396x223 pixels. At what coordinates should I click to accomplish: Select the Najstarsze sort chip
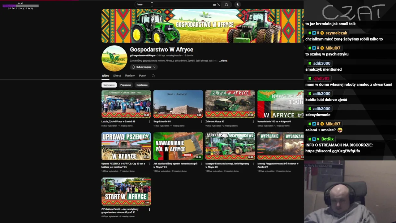(142, 85)
